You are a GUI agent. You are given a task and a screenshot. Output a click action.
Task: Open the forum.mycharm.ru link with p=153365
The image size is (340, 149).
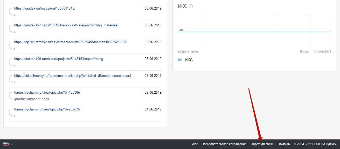pyautogui.click(x=47, y=92)
